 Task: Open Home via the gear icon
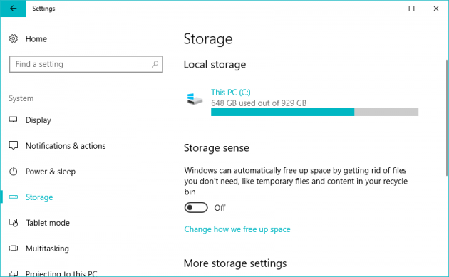click(x=13, y=38)
